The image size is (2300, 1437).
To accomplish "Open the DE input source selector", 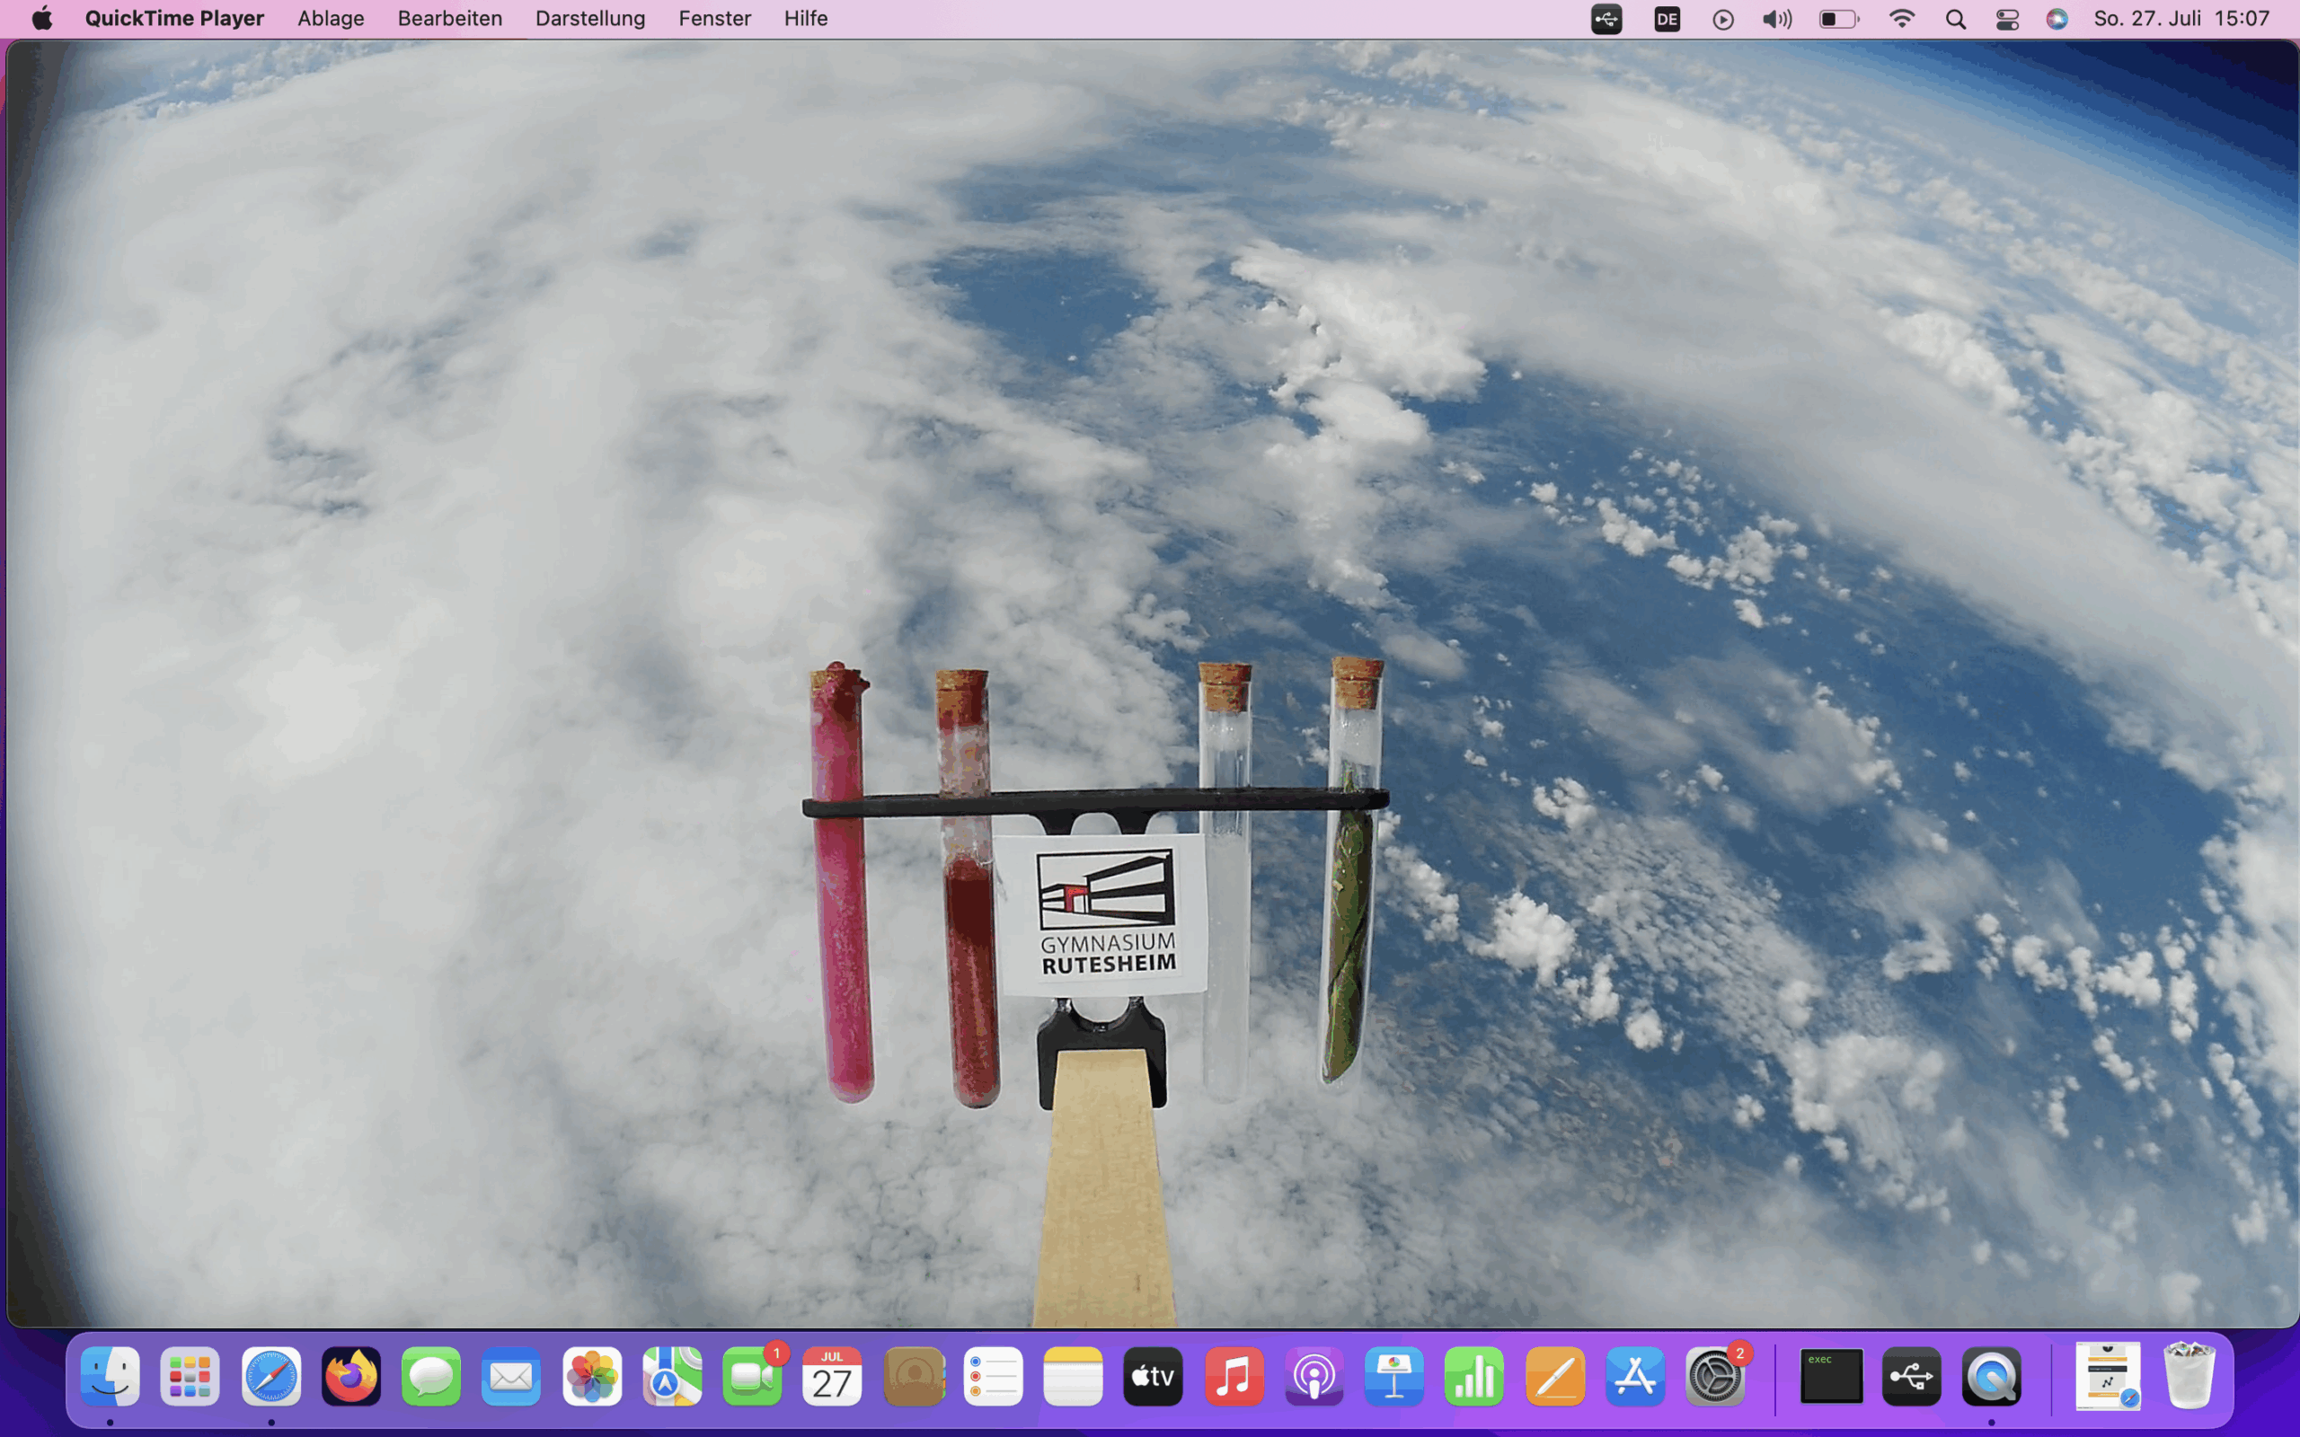I will tap(1666, 19).
